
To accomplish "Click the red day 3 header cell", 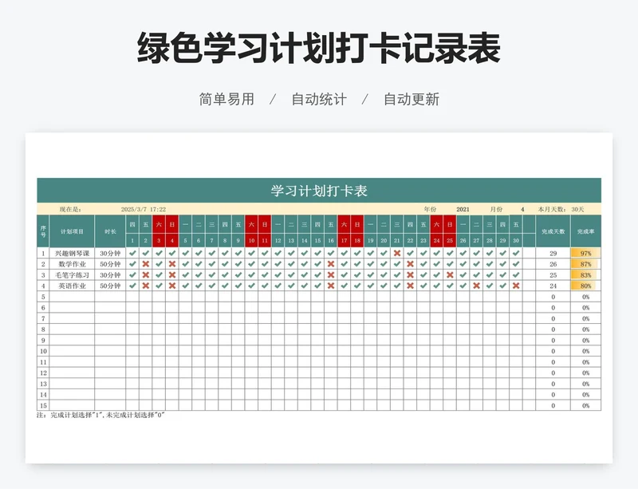I will 159,240.
